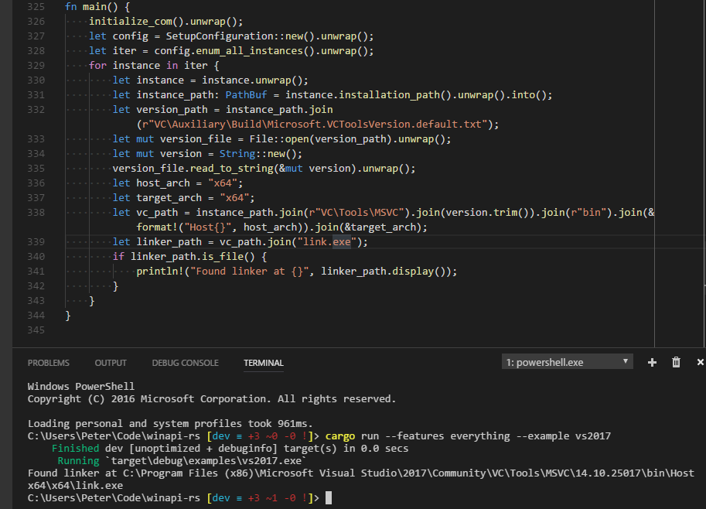The height and width of the screenshot is (509, 706).
Task: Click the "link.exe" string literal
Action: click(327, 242)
